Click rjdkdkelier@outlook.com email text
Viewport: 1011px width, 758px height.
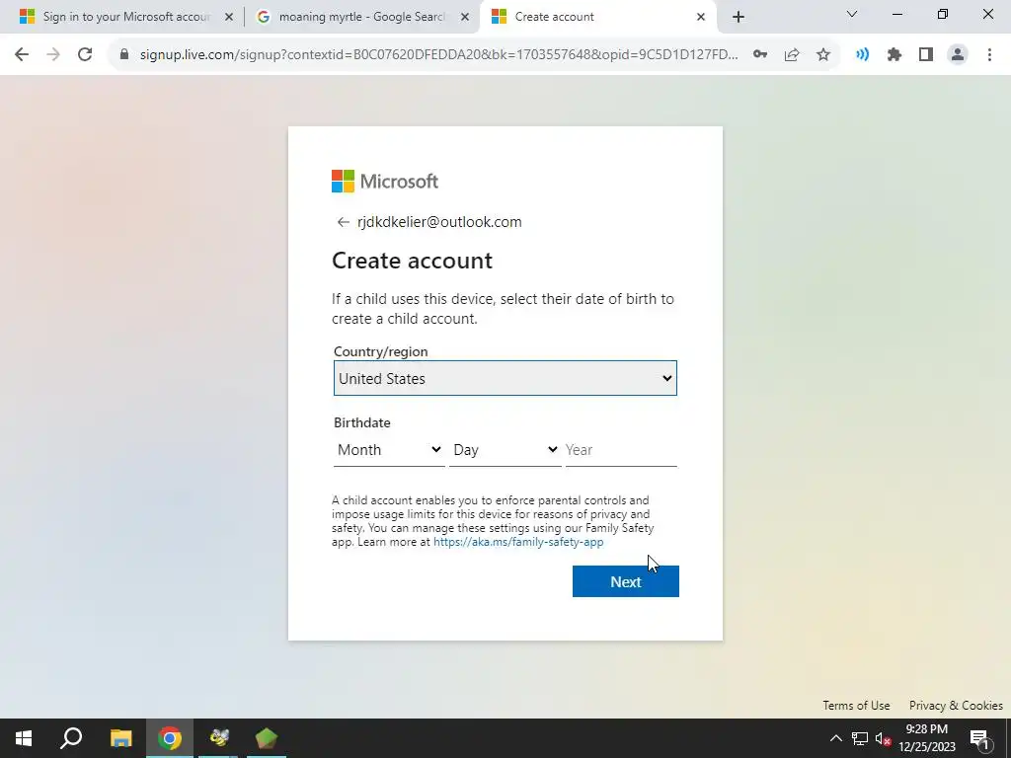click(439, 222)
